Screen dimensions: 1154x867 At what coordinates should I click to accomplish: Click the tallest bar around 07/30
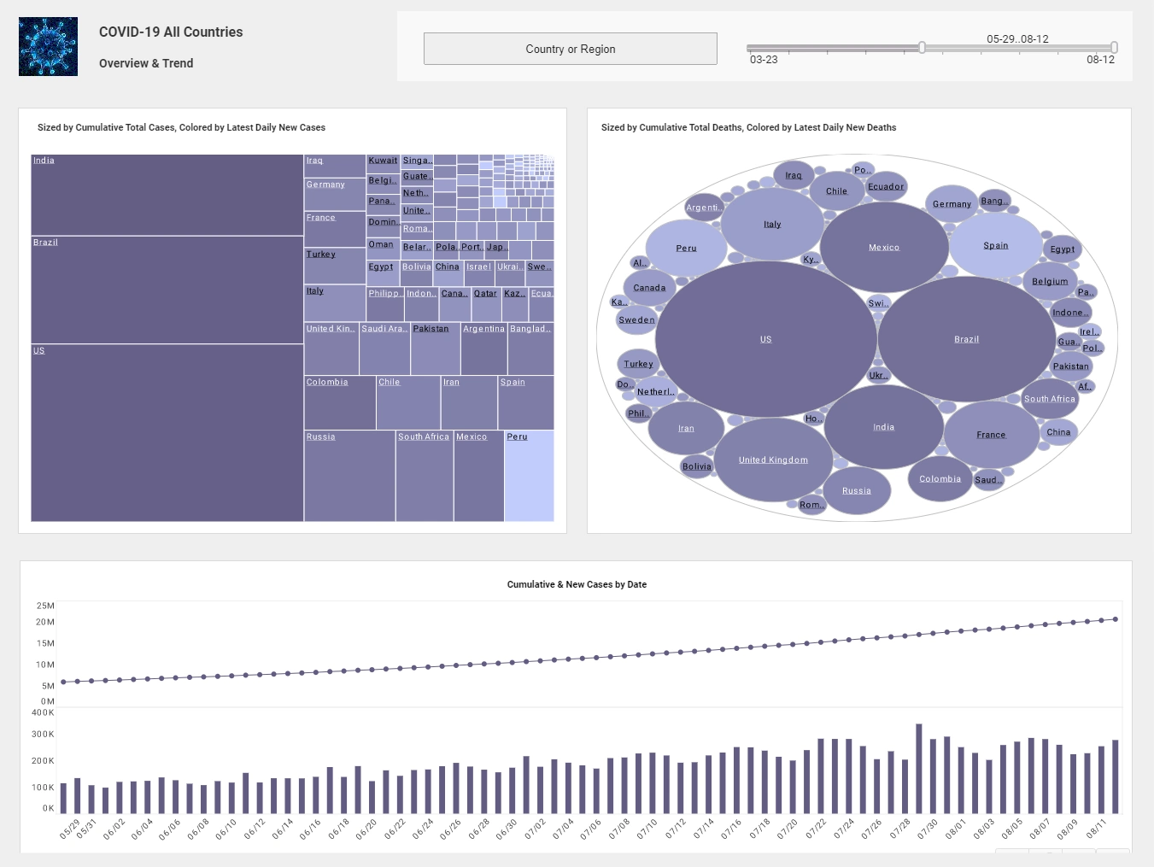coord(918,764)
